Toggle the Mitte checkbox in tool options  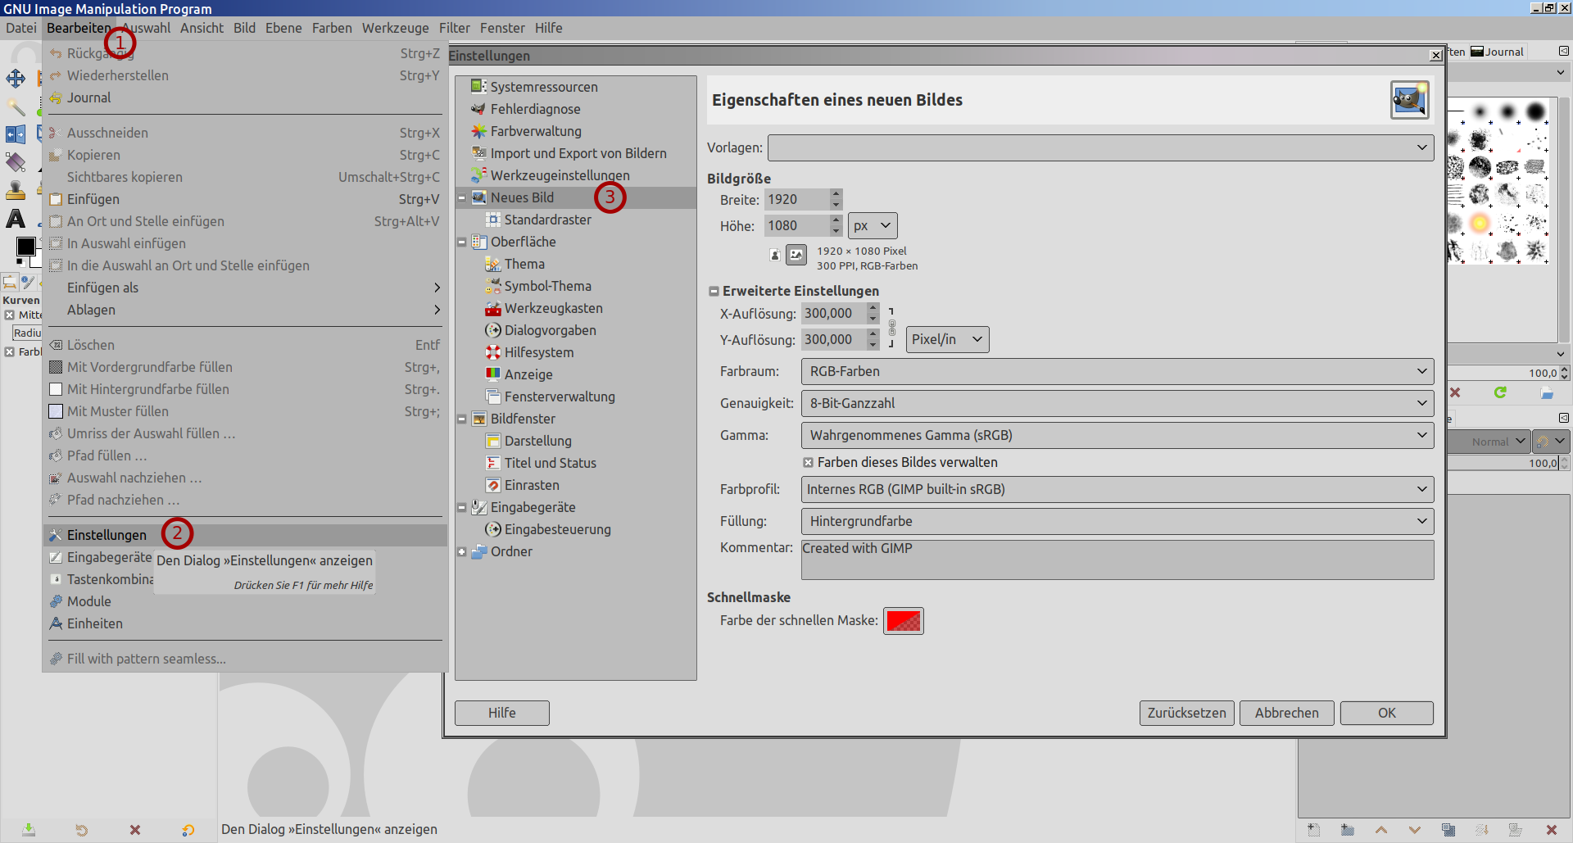click(10, 315)
